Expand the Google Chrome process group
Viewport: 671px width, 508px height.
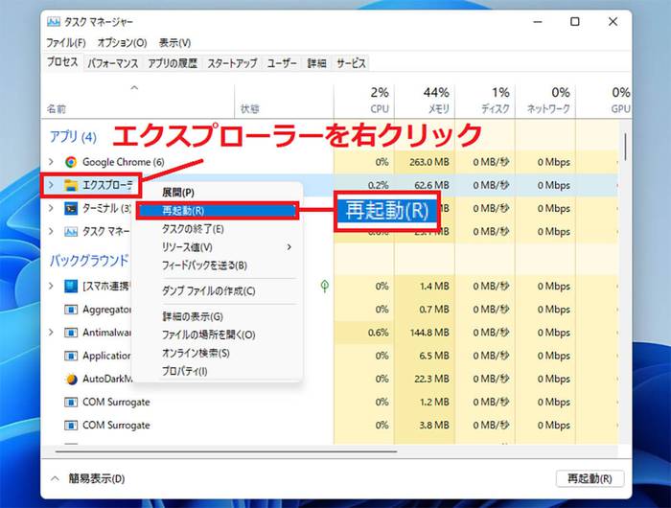coord(51,162)
